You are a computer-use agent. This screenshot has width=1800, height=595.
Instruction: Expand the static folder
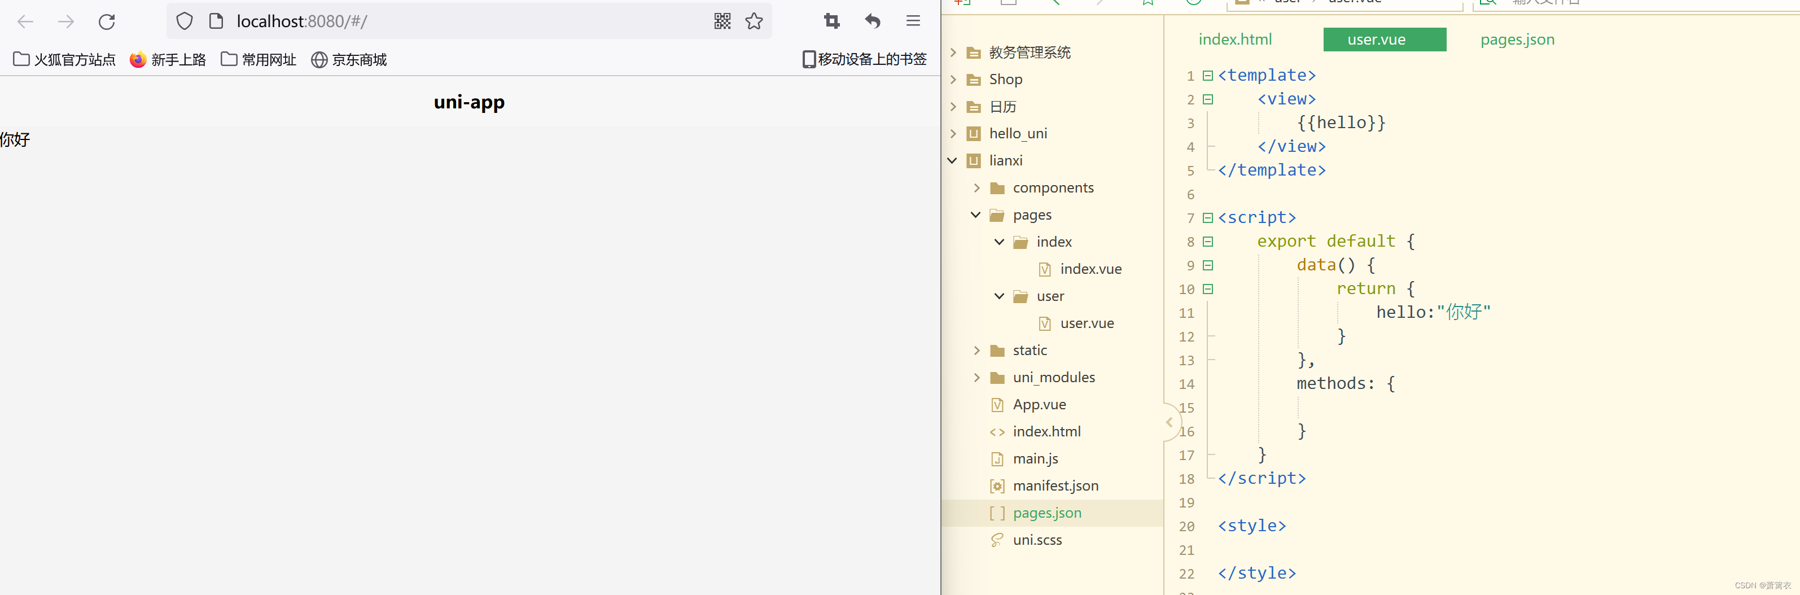click(977, 351)
